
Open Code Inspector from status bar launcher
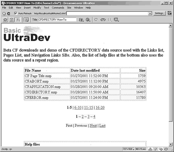coord(166,149)
